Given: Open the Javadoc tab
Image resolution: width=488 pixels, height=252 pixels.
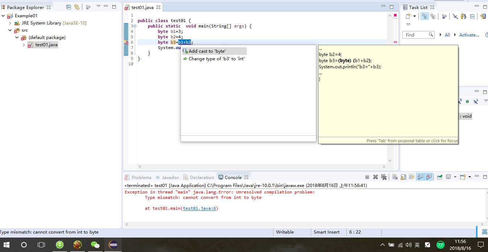Looking at the screenshot, I should click(167, 177).
